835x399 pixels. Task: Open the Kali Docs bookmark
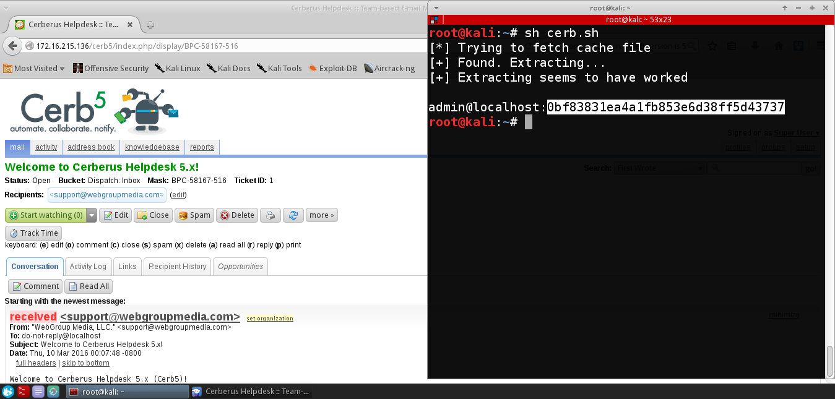pyautogui.click(x=228, y=68)
